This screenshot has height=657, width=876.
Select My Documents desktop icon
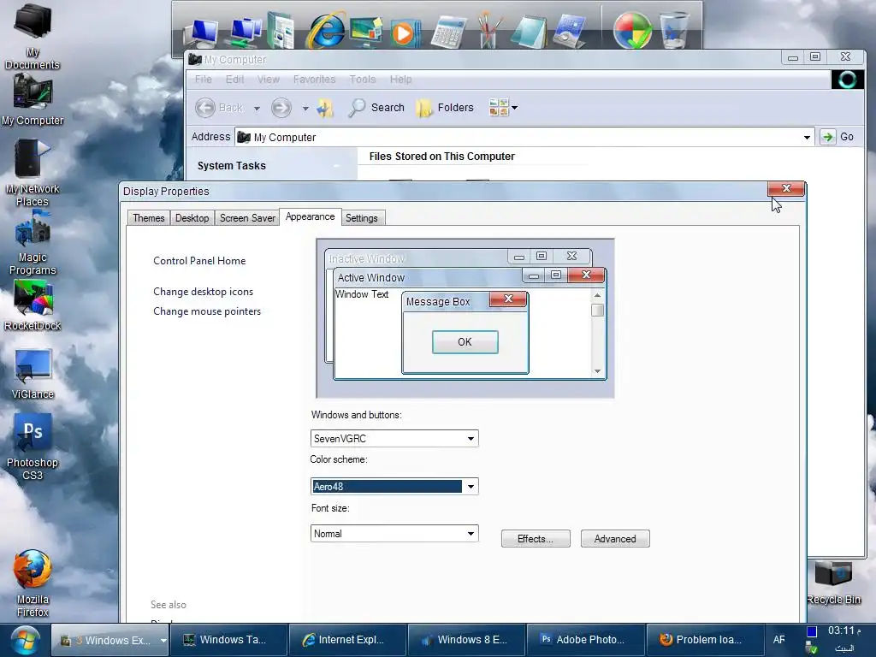(x=33, y=37)
